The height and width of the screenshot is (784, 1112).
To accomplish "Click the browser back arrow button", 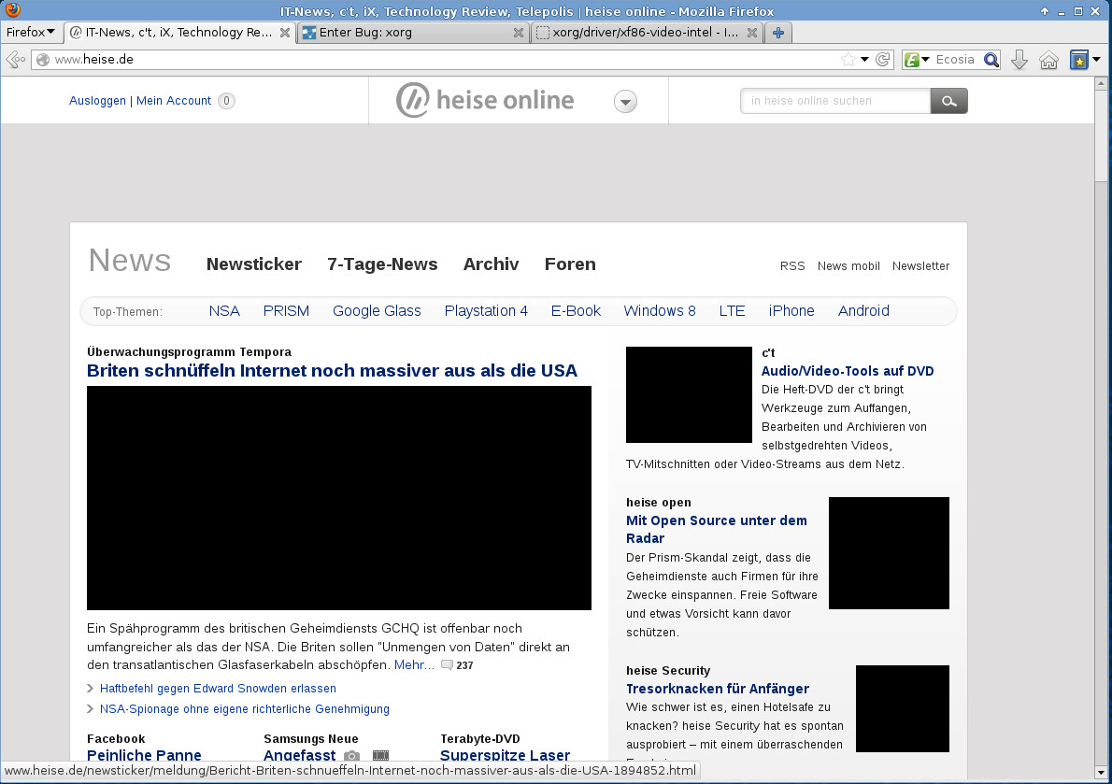I will (x=15, y=60).
